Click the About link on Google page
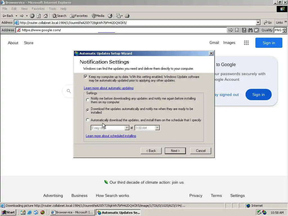This screenshot has height=216, width=288. click(x=13, y=43)
